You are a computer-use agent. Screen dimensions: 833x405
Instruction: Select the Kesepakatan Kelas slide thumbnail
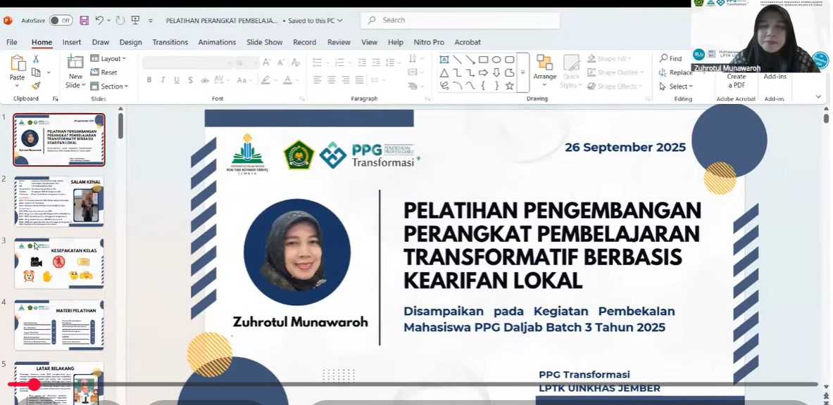(59, 263)
